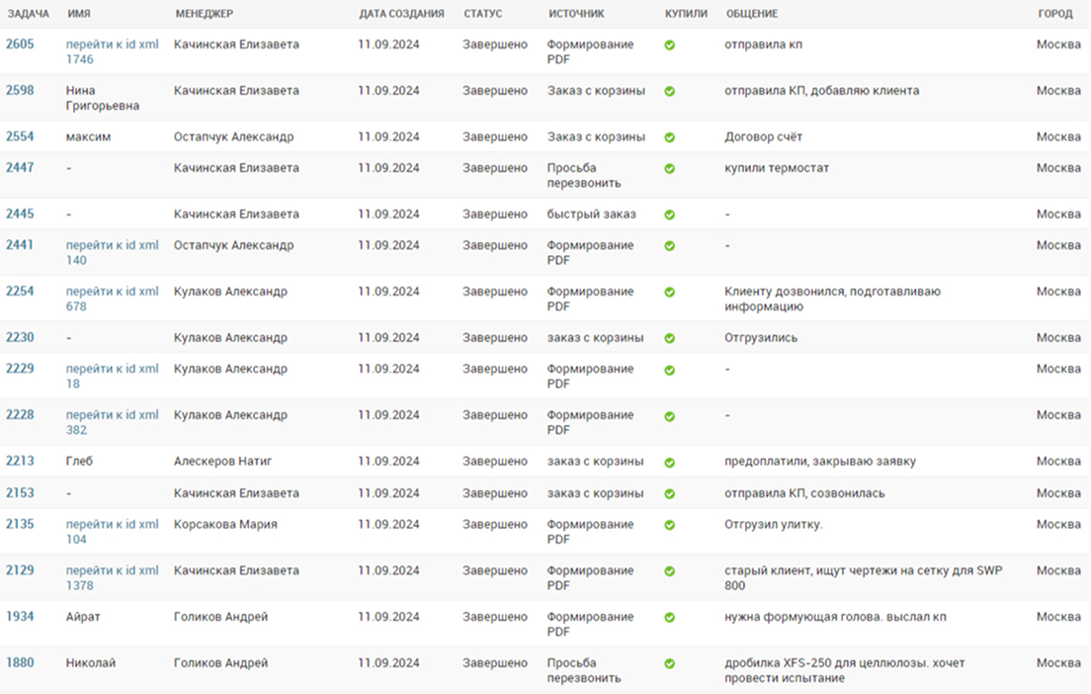Open task number 2598
Viewport: 1091px width, 694px height.
click(x=20, y=91)
